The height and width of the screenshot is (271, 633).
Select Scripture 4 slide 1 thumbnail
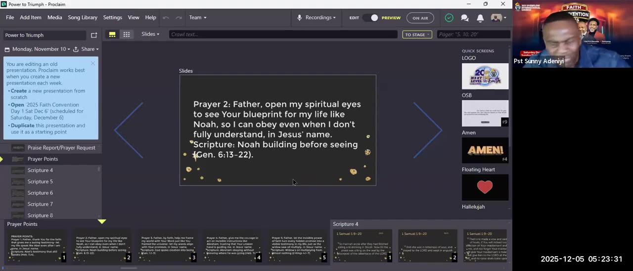(362, 246)
